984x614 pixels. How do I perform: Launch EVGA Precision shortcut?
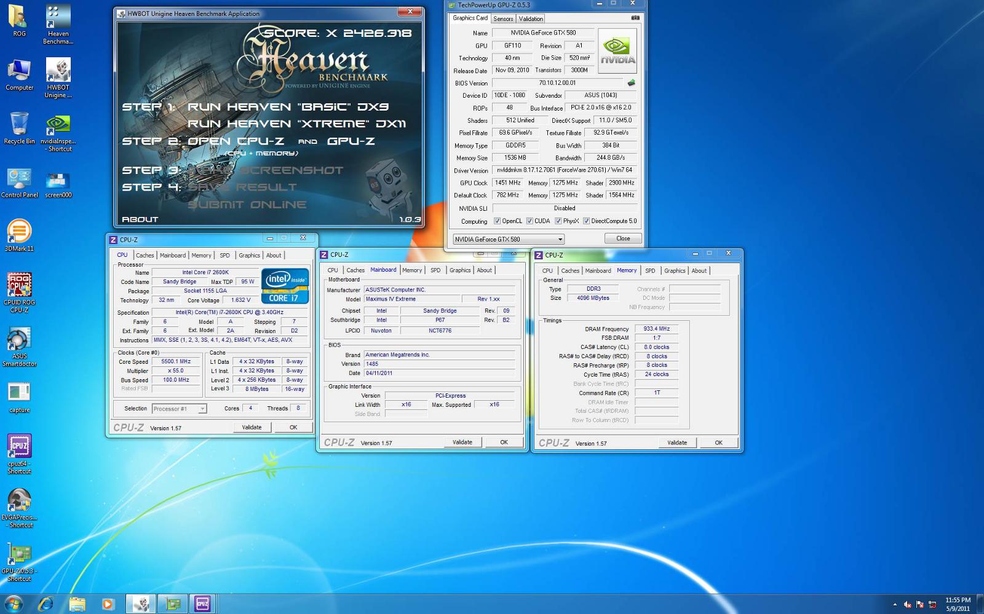point(19,508)
